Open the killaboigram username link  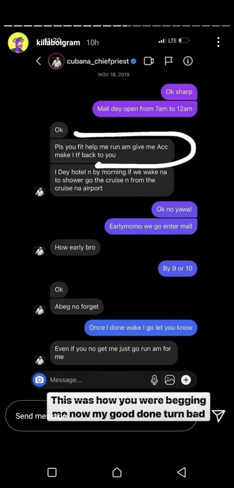coord(58,42)
